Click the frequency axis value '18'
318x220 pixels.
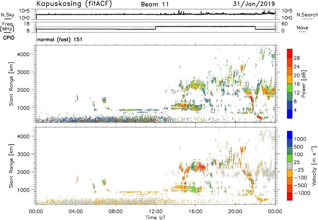tap(26, 24)
